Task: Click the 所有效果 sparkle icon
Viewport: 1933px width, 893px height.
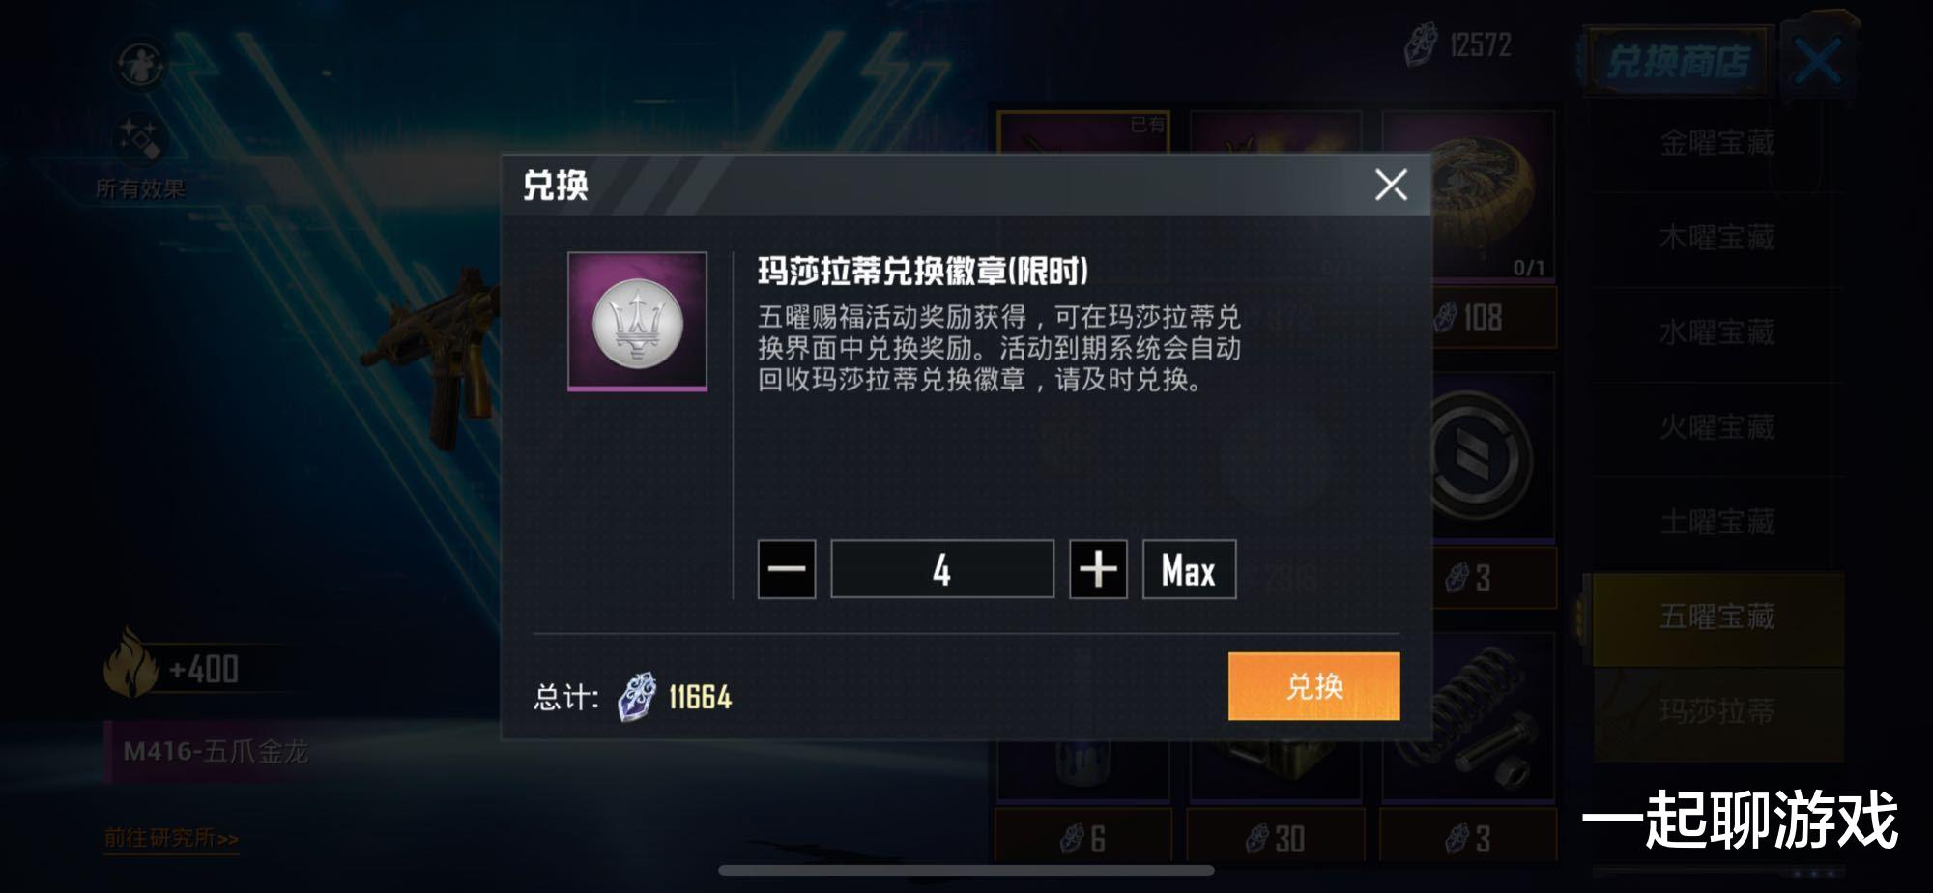Action: (x=141, y=140)
